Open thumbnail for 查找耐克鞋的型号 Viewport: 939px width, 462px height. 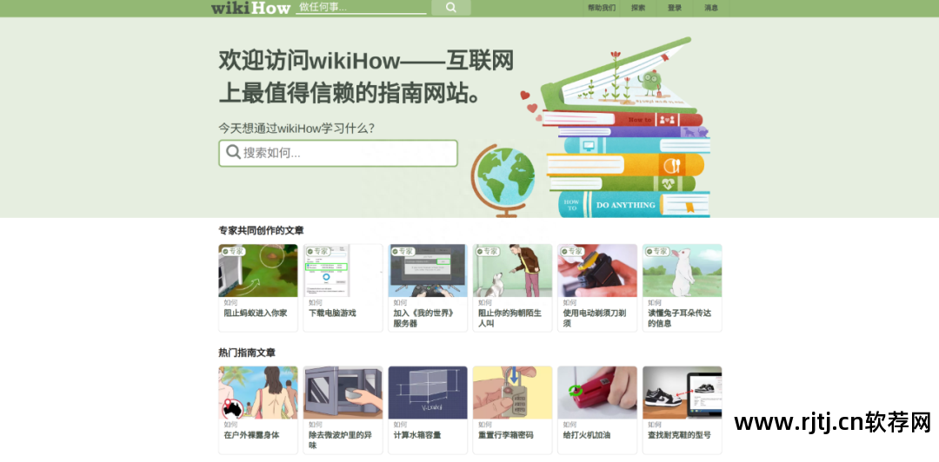[x=683, y=393]
